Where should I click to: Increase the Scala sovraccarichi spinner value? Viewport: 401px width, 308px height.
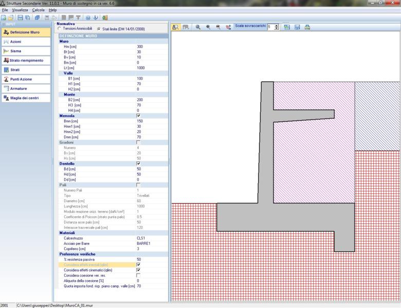277,25
